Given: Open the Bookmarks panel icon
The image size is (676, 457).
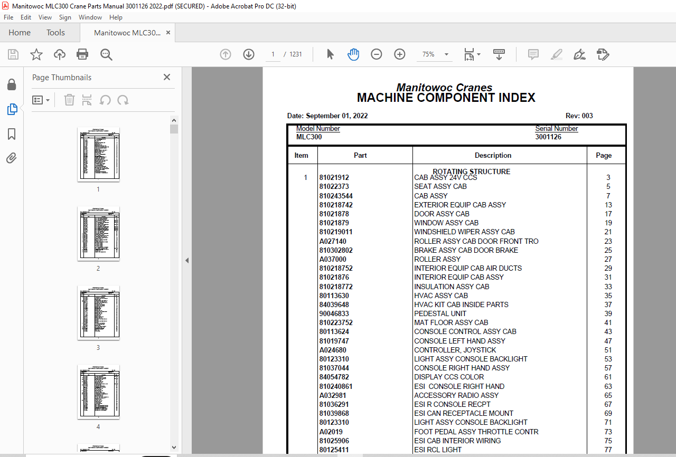Looking at the screenshot, I should click(x=12, y=134).
